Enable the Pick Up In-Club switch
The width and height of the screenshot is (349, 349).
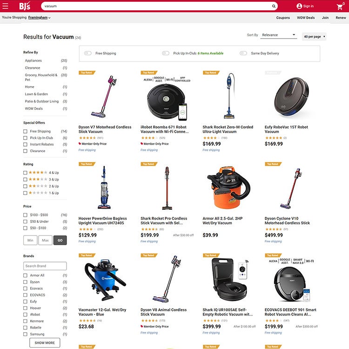[x=166, y=53]
